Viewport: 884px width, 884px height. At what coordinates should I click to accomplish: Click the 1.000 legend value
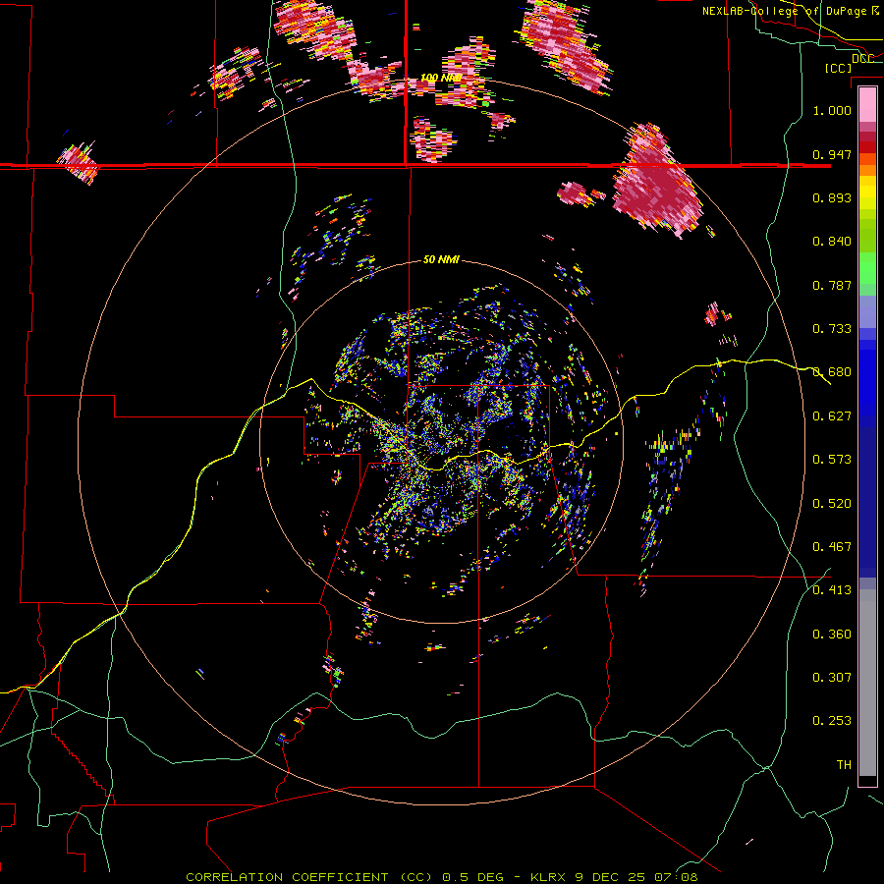[x=832, y=110]
